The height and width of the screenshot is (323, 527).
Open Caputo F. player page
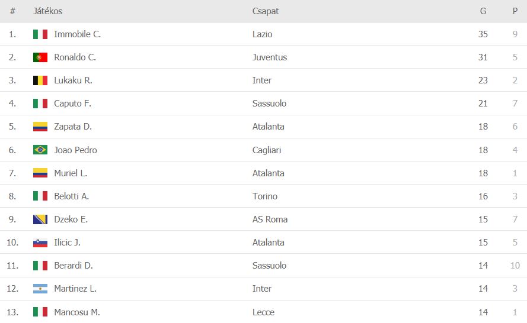(72, 104)
